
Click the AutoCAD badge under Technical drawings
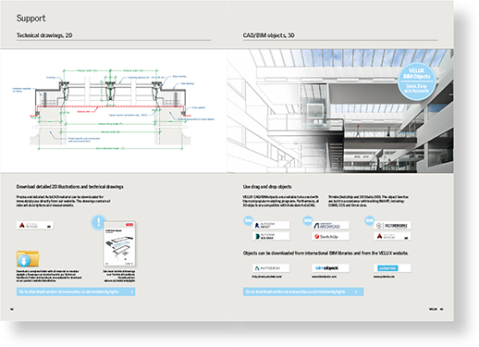pos(35,225)
